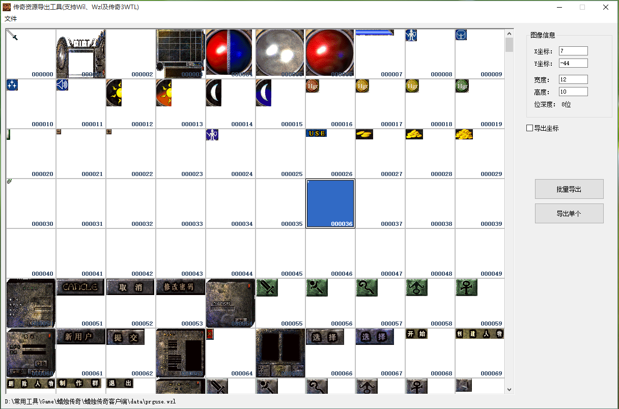619x409 pixels.
Task: Select the empty cell 000040
Action: (30, 253)
